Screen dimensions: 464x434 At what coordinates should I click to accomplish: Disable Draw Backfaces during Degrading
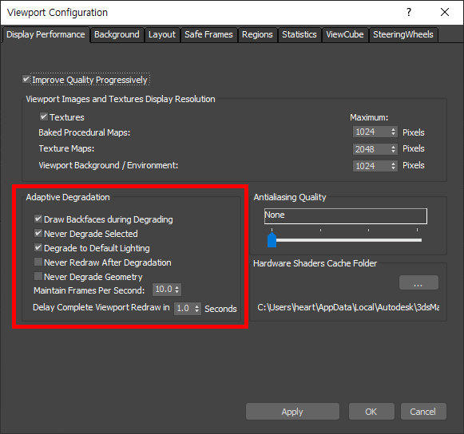(x=38, y=219)
